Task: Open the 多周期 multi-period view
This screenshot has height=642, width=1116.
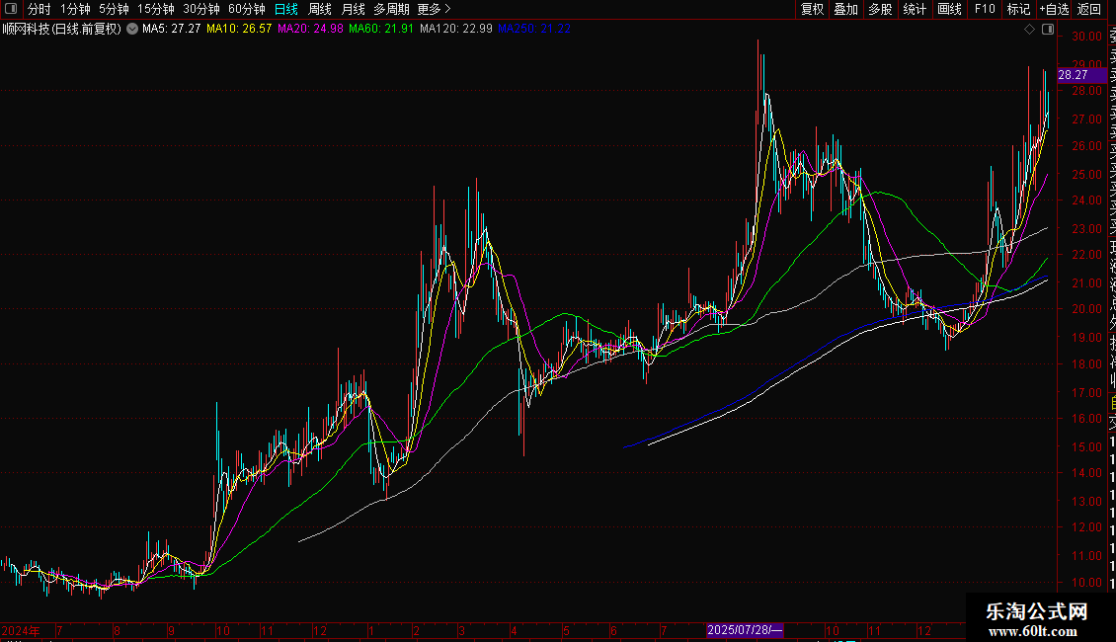Action: (x=391, y=9)
